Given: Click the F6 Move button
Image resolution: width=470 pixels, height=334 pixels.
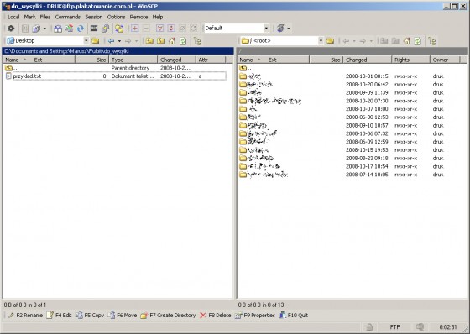Looking at the screenshot, I should pos(123,315).
